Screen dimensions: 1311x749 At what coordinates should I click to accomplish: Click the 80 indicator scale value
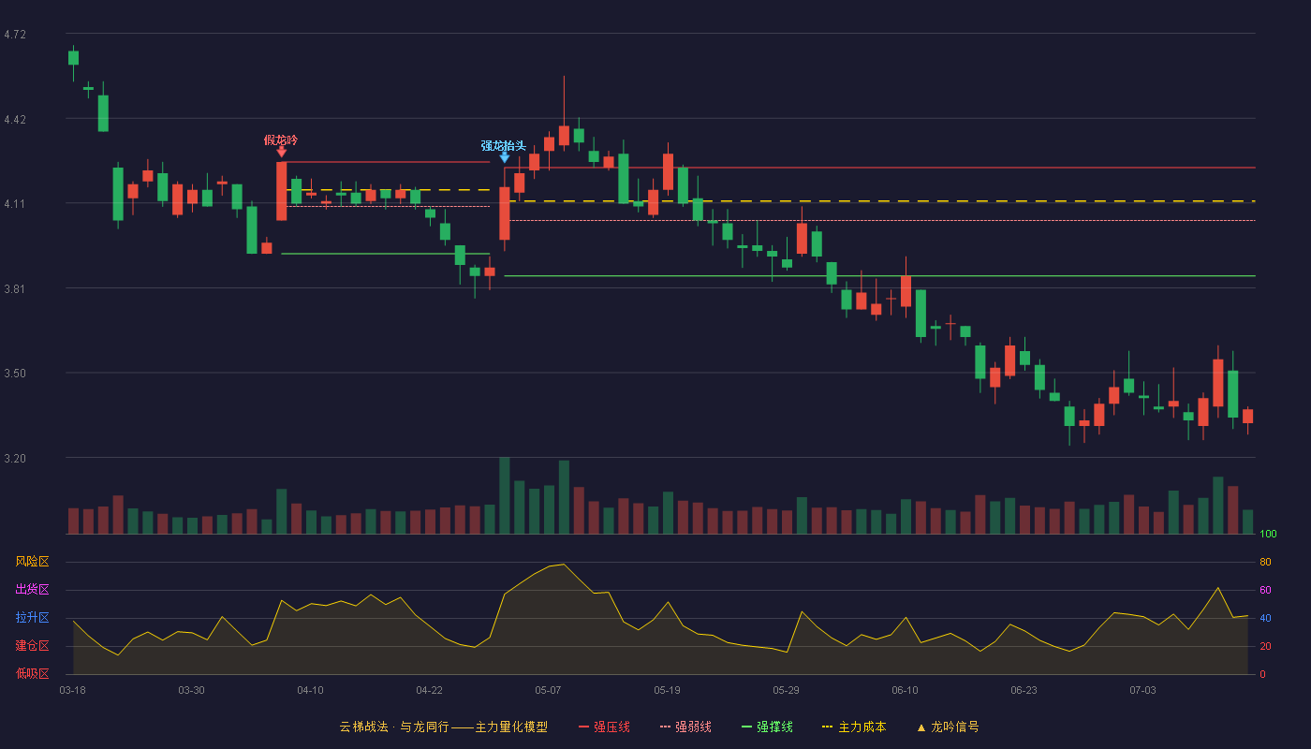coord(1265,562)
